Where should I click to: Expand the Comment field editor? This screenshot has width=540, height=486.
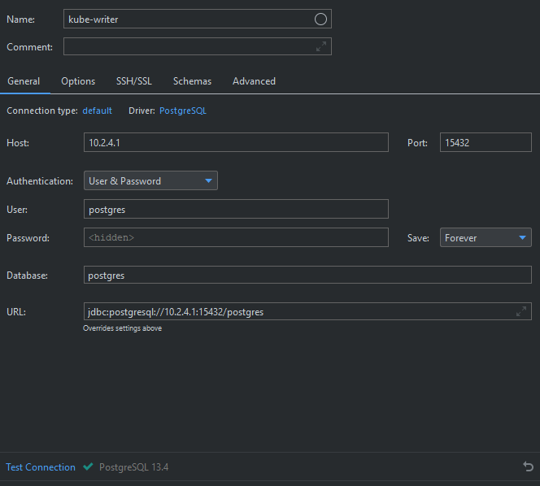click(321, 46)
